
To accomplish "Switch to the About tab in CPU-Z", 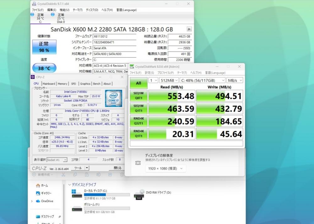I will point(107,83).
